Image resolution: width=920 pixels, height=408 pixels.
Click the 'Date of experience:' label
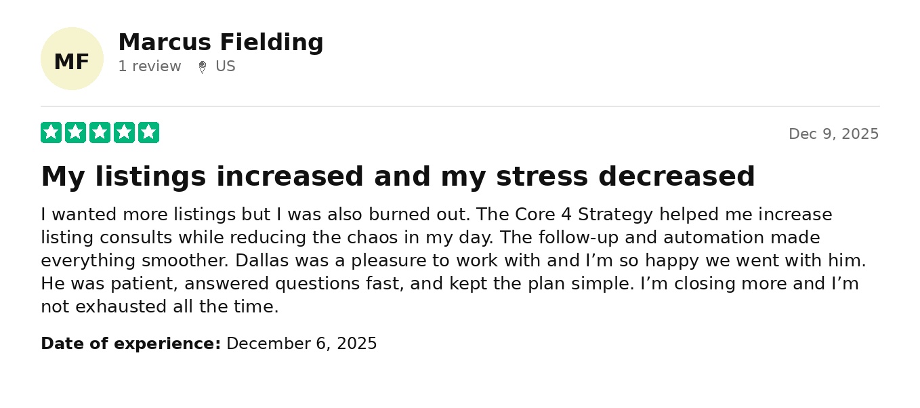click(131, 344)
